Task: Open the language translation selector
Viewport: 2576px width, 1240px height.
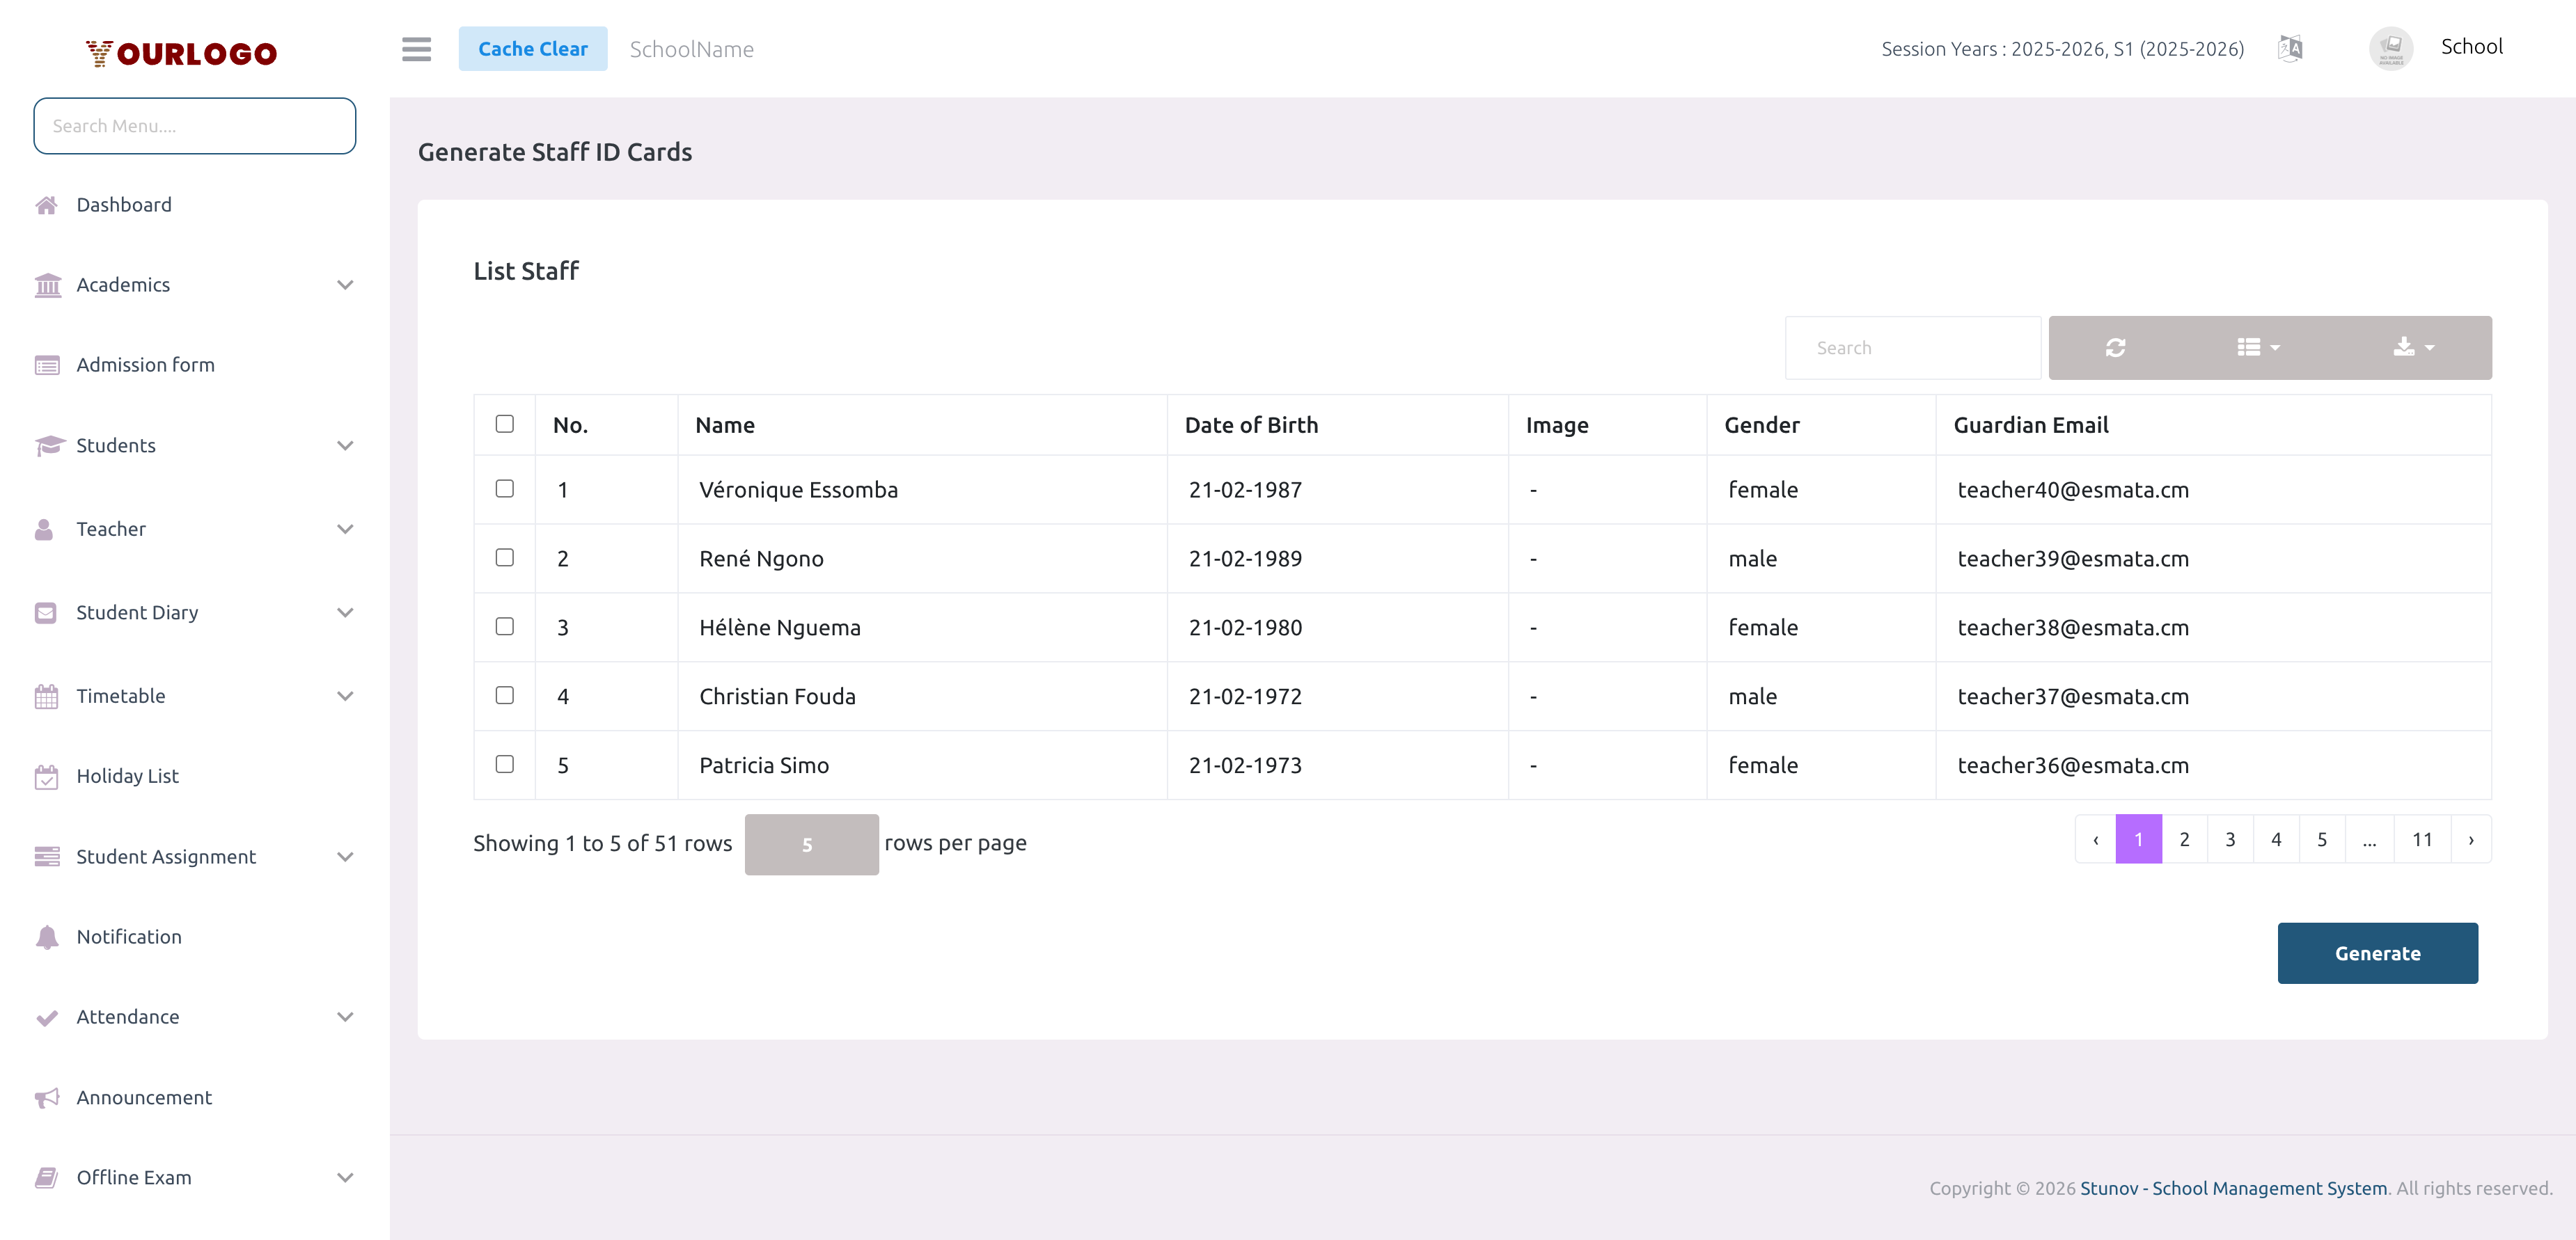Action: coord(2290,47)
